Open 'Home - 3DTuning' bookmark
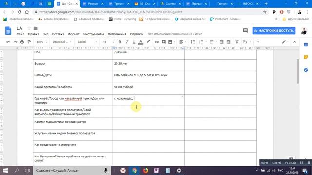Viewport: 312px width, 175px height. [x=122, y=19]
